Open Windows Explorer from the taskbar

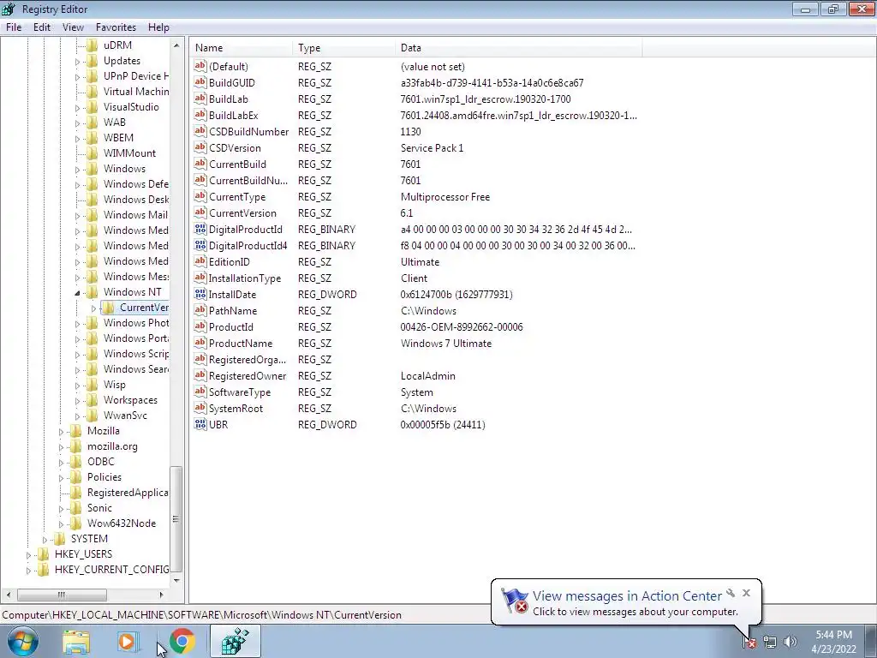click(76, 642)
